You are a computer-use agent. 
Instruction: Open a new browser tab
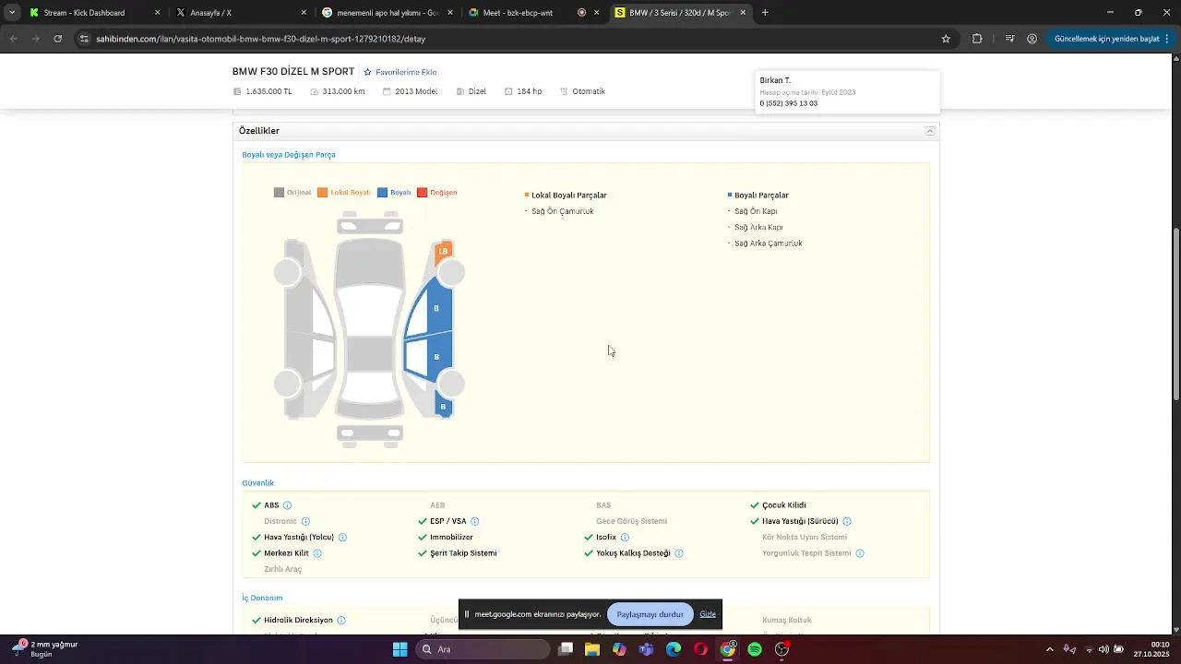click(x=765, y=13)
